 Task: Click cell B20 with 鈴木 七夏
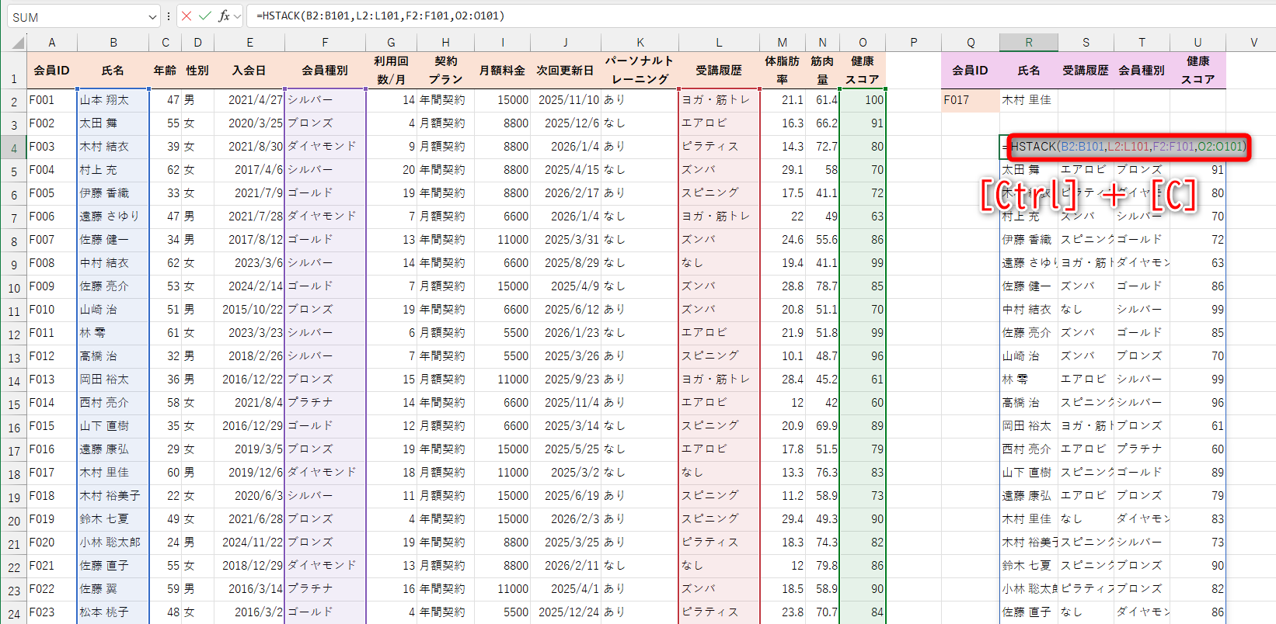coord(113,519)
